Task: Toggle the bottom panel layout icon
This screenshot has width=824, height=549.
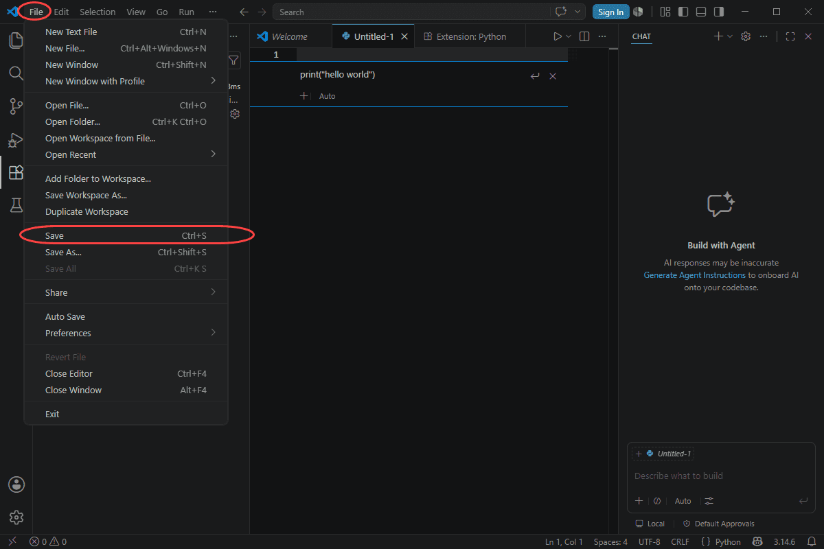Action: pyautogui.click(x=700, y=12)
